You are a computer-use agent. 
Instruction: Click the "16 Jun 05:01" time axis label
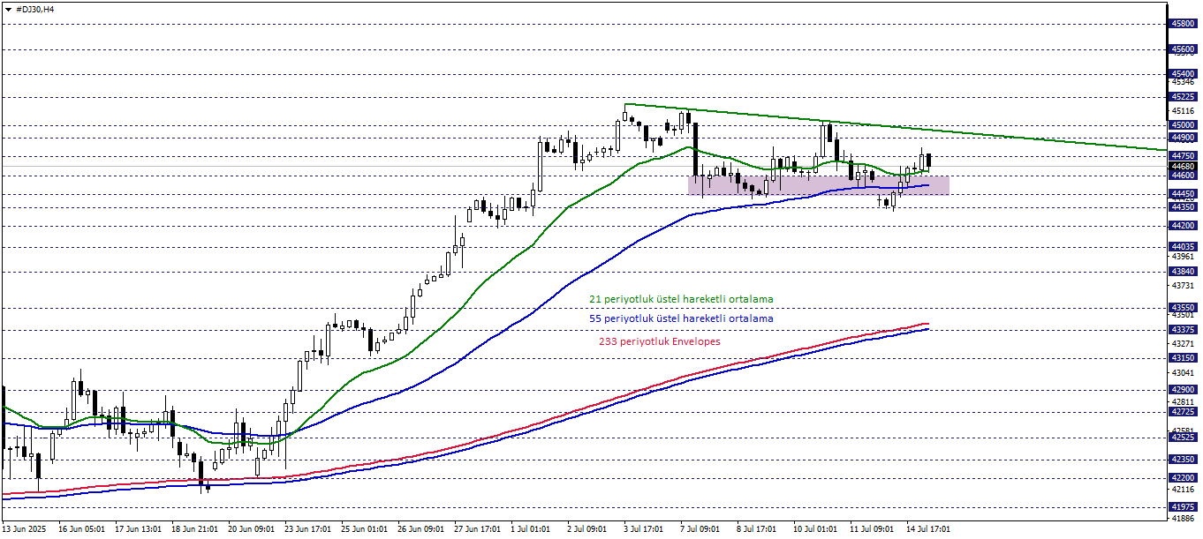82,529
